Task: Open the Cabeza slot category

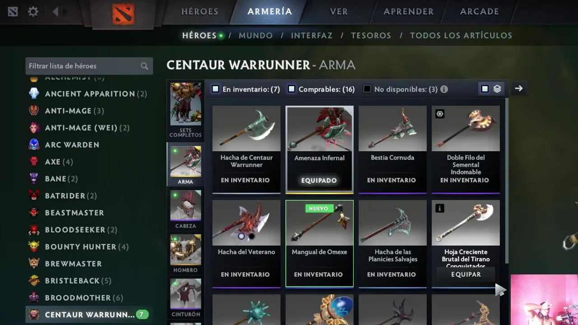Action: pos(186,209)
